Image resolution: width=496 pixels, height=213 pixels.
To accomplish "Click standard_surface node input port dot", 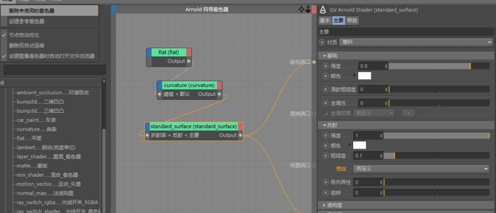I will click(x=147, y=136).
